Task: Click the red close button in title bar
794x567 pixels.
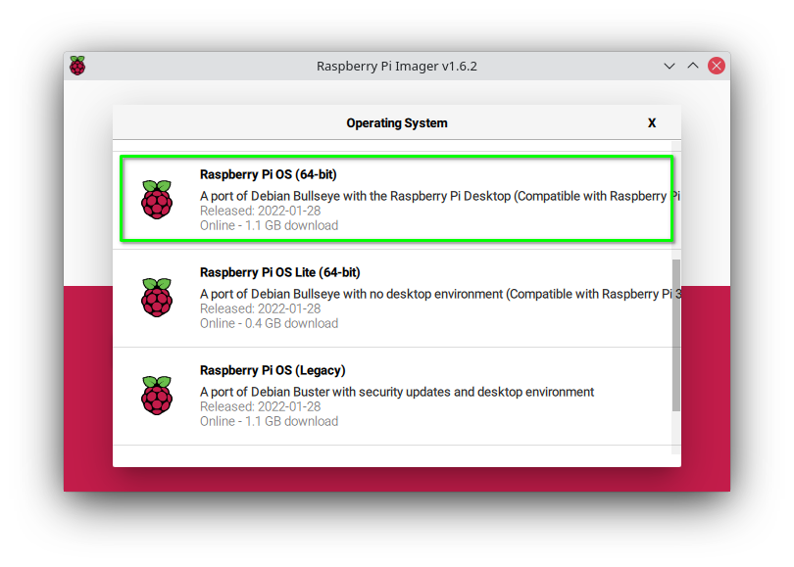Action: click(x=716, y=65)
